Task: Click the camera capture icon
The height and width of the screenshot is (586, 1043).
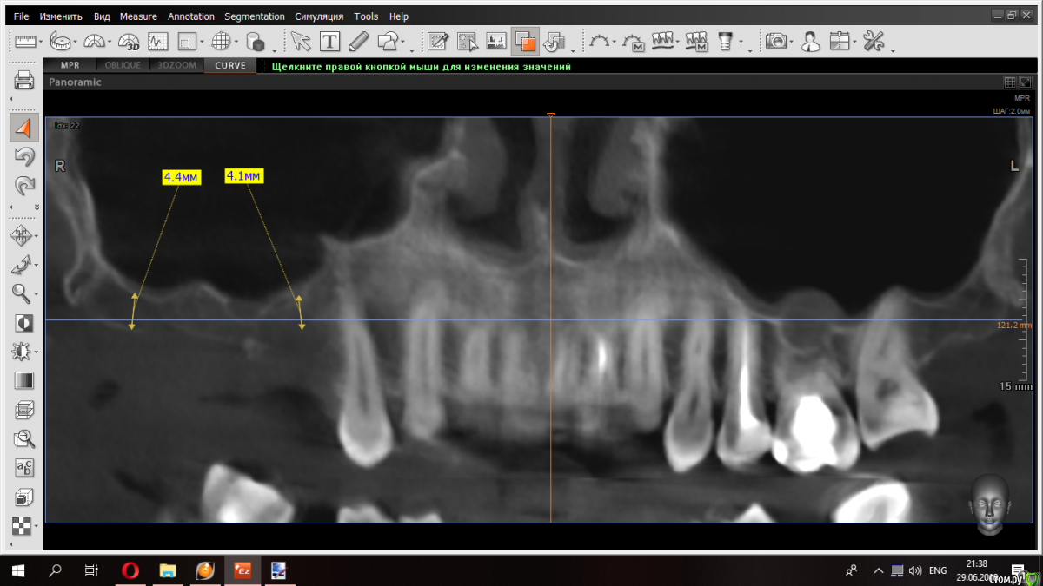Action: (775, 41)
